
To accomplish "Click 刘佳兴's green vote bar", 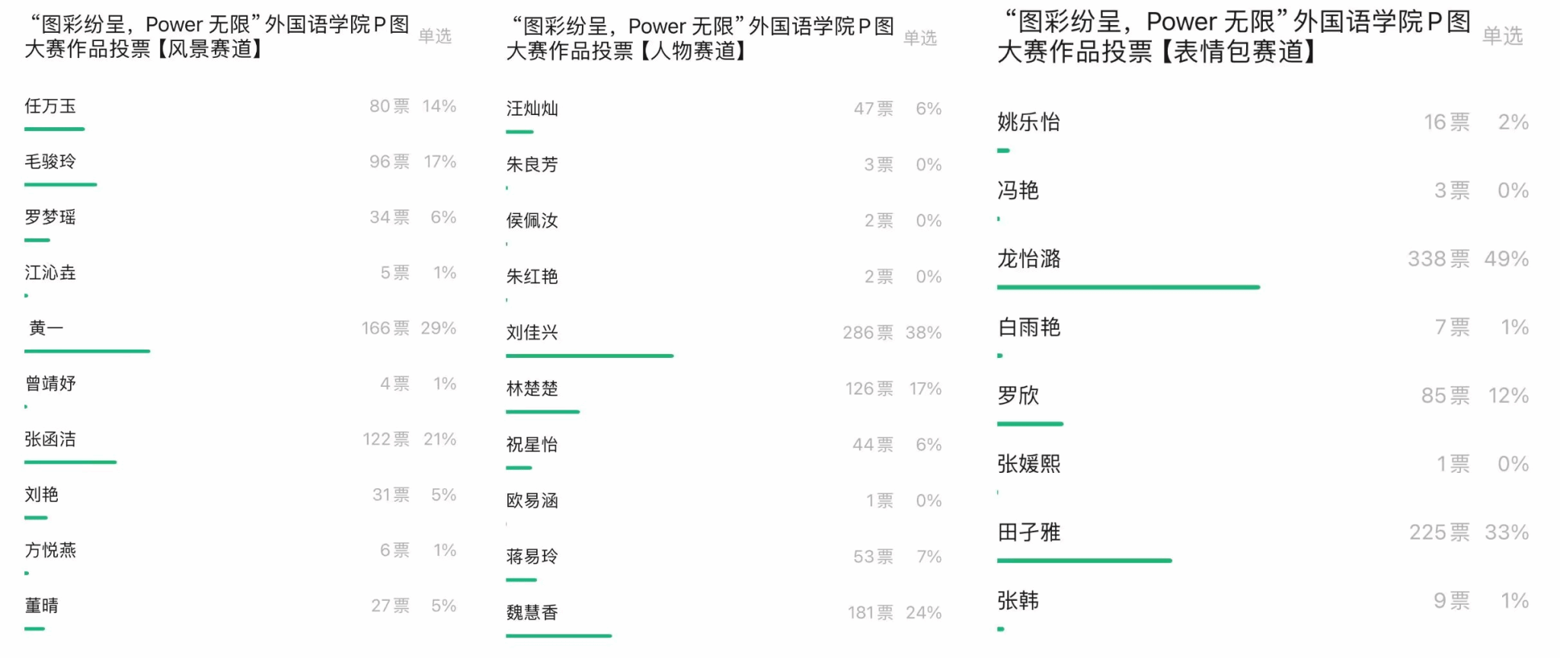I will pos(590,356).
